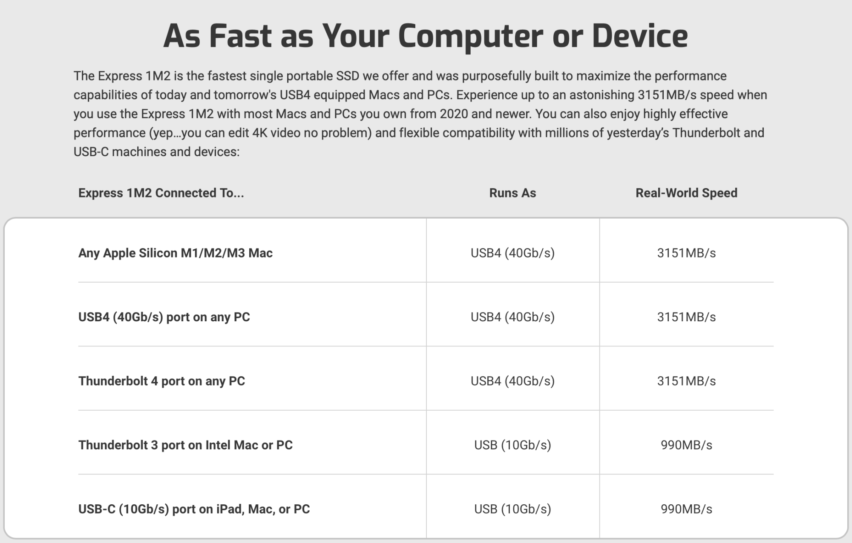Click the 'Runs As' column header

(512, 193)
